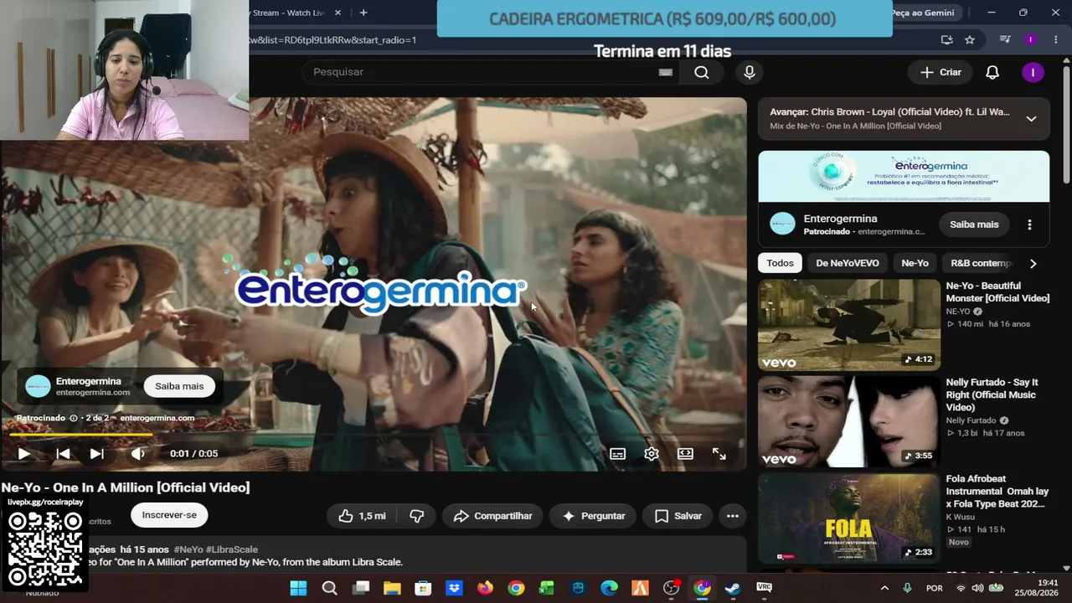Screen dimensions: 1072x603
Task: Show hidden system tray icons
Action: click(x=884, y=589)
